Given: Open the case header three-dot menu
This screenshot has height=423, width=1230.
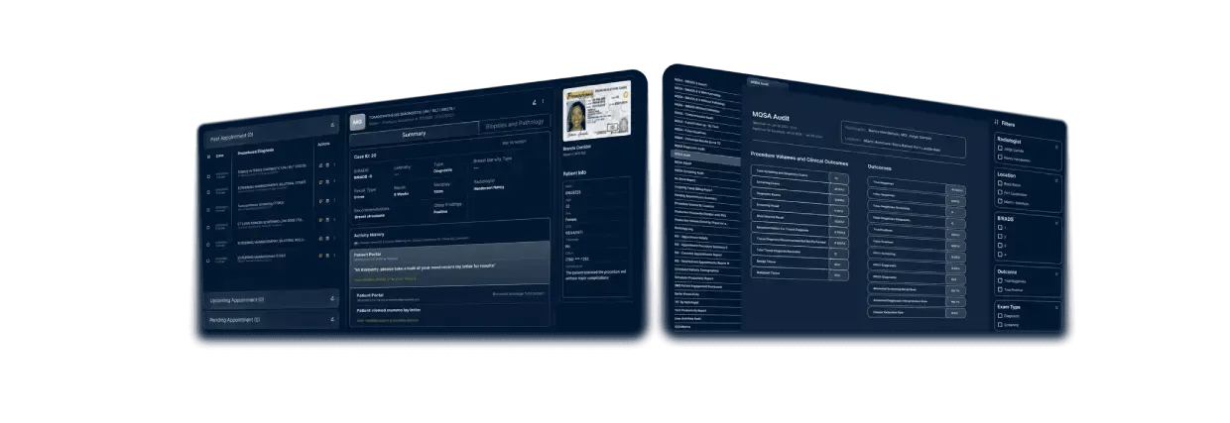Looking at the screenshot, I should click(543, 101).
